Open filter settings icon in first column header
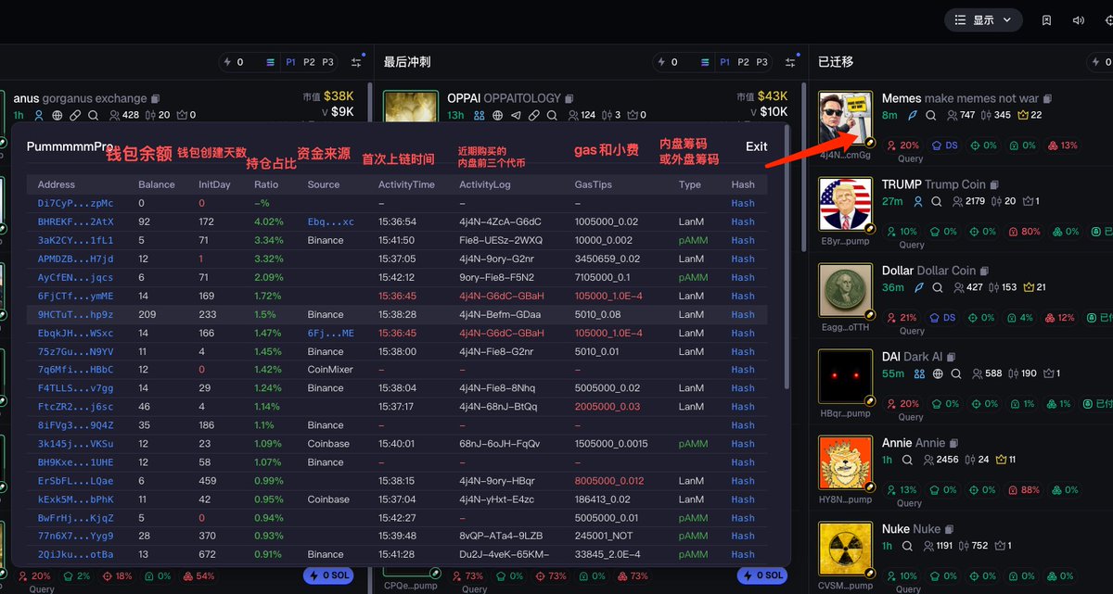The image size is (1113, 594). [356, 62]
